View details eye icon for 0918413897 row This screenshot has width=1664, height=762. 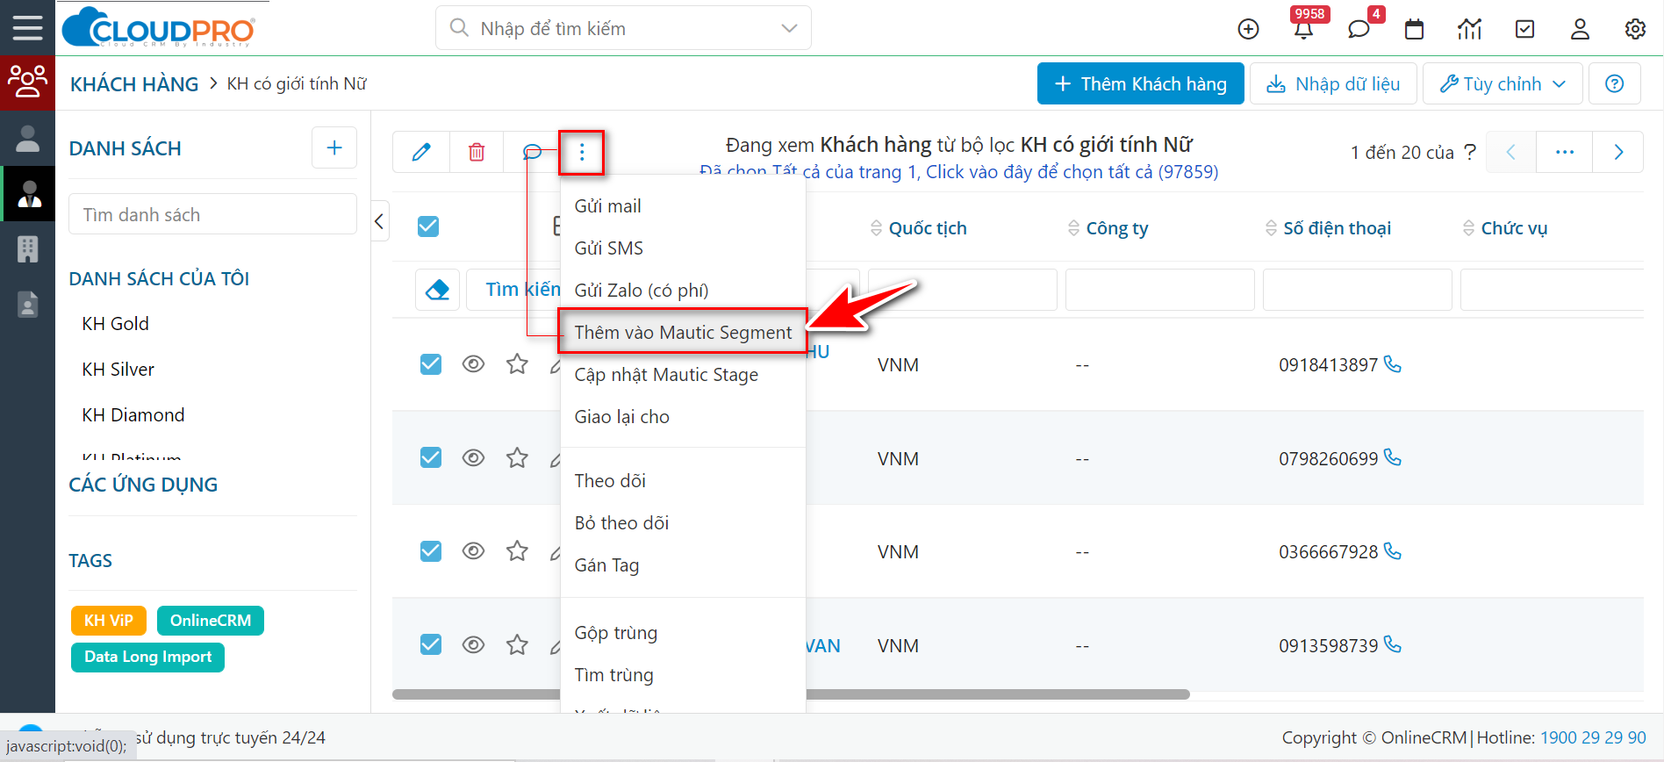[473, 363]
